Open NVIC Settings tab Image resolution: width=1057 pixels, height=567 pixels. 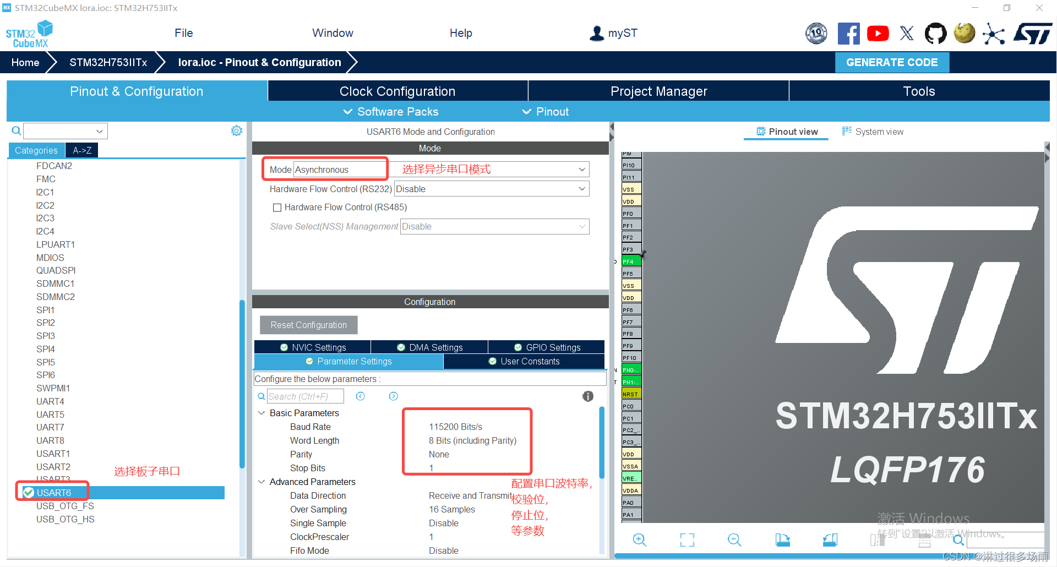(x=313, y=347)
